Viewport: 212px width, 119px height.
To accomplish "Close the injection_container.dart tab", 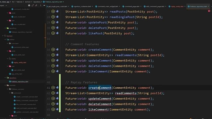I will click(x=92, y=6).
